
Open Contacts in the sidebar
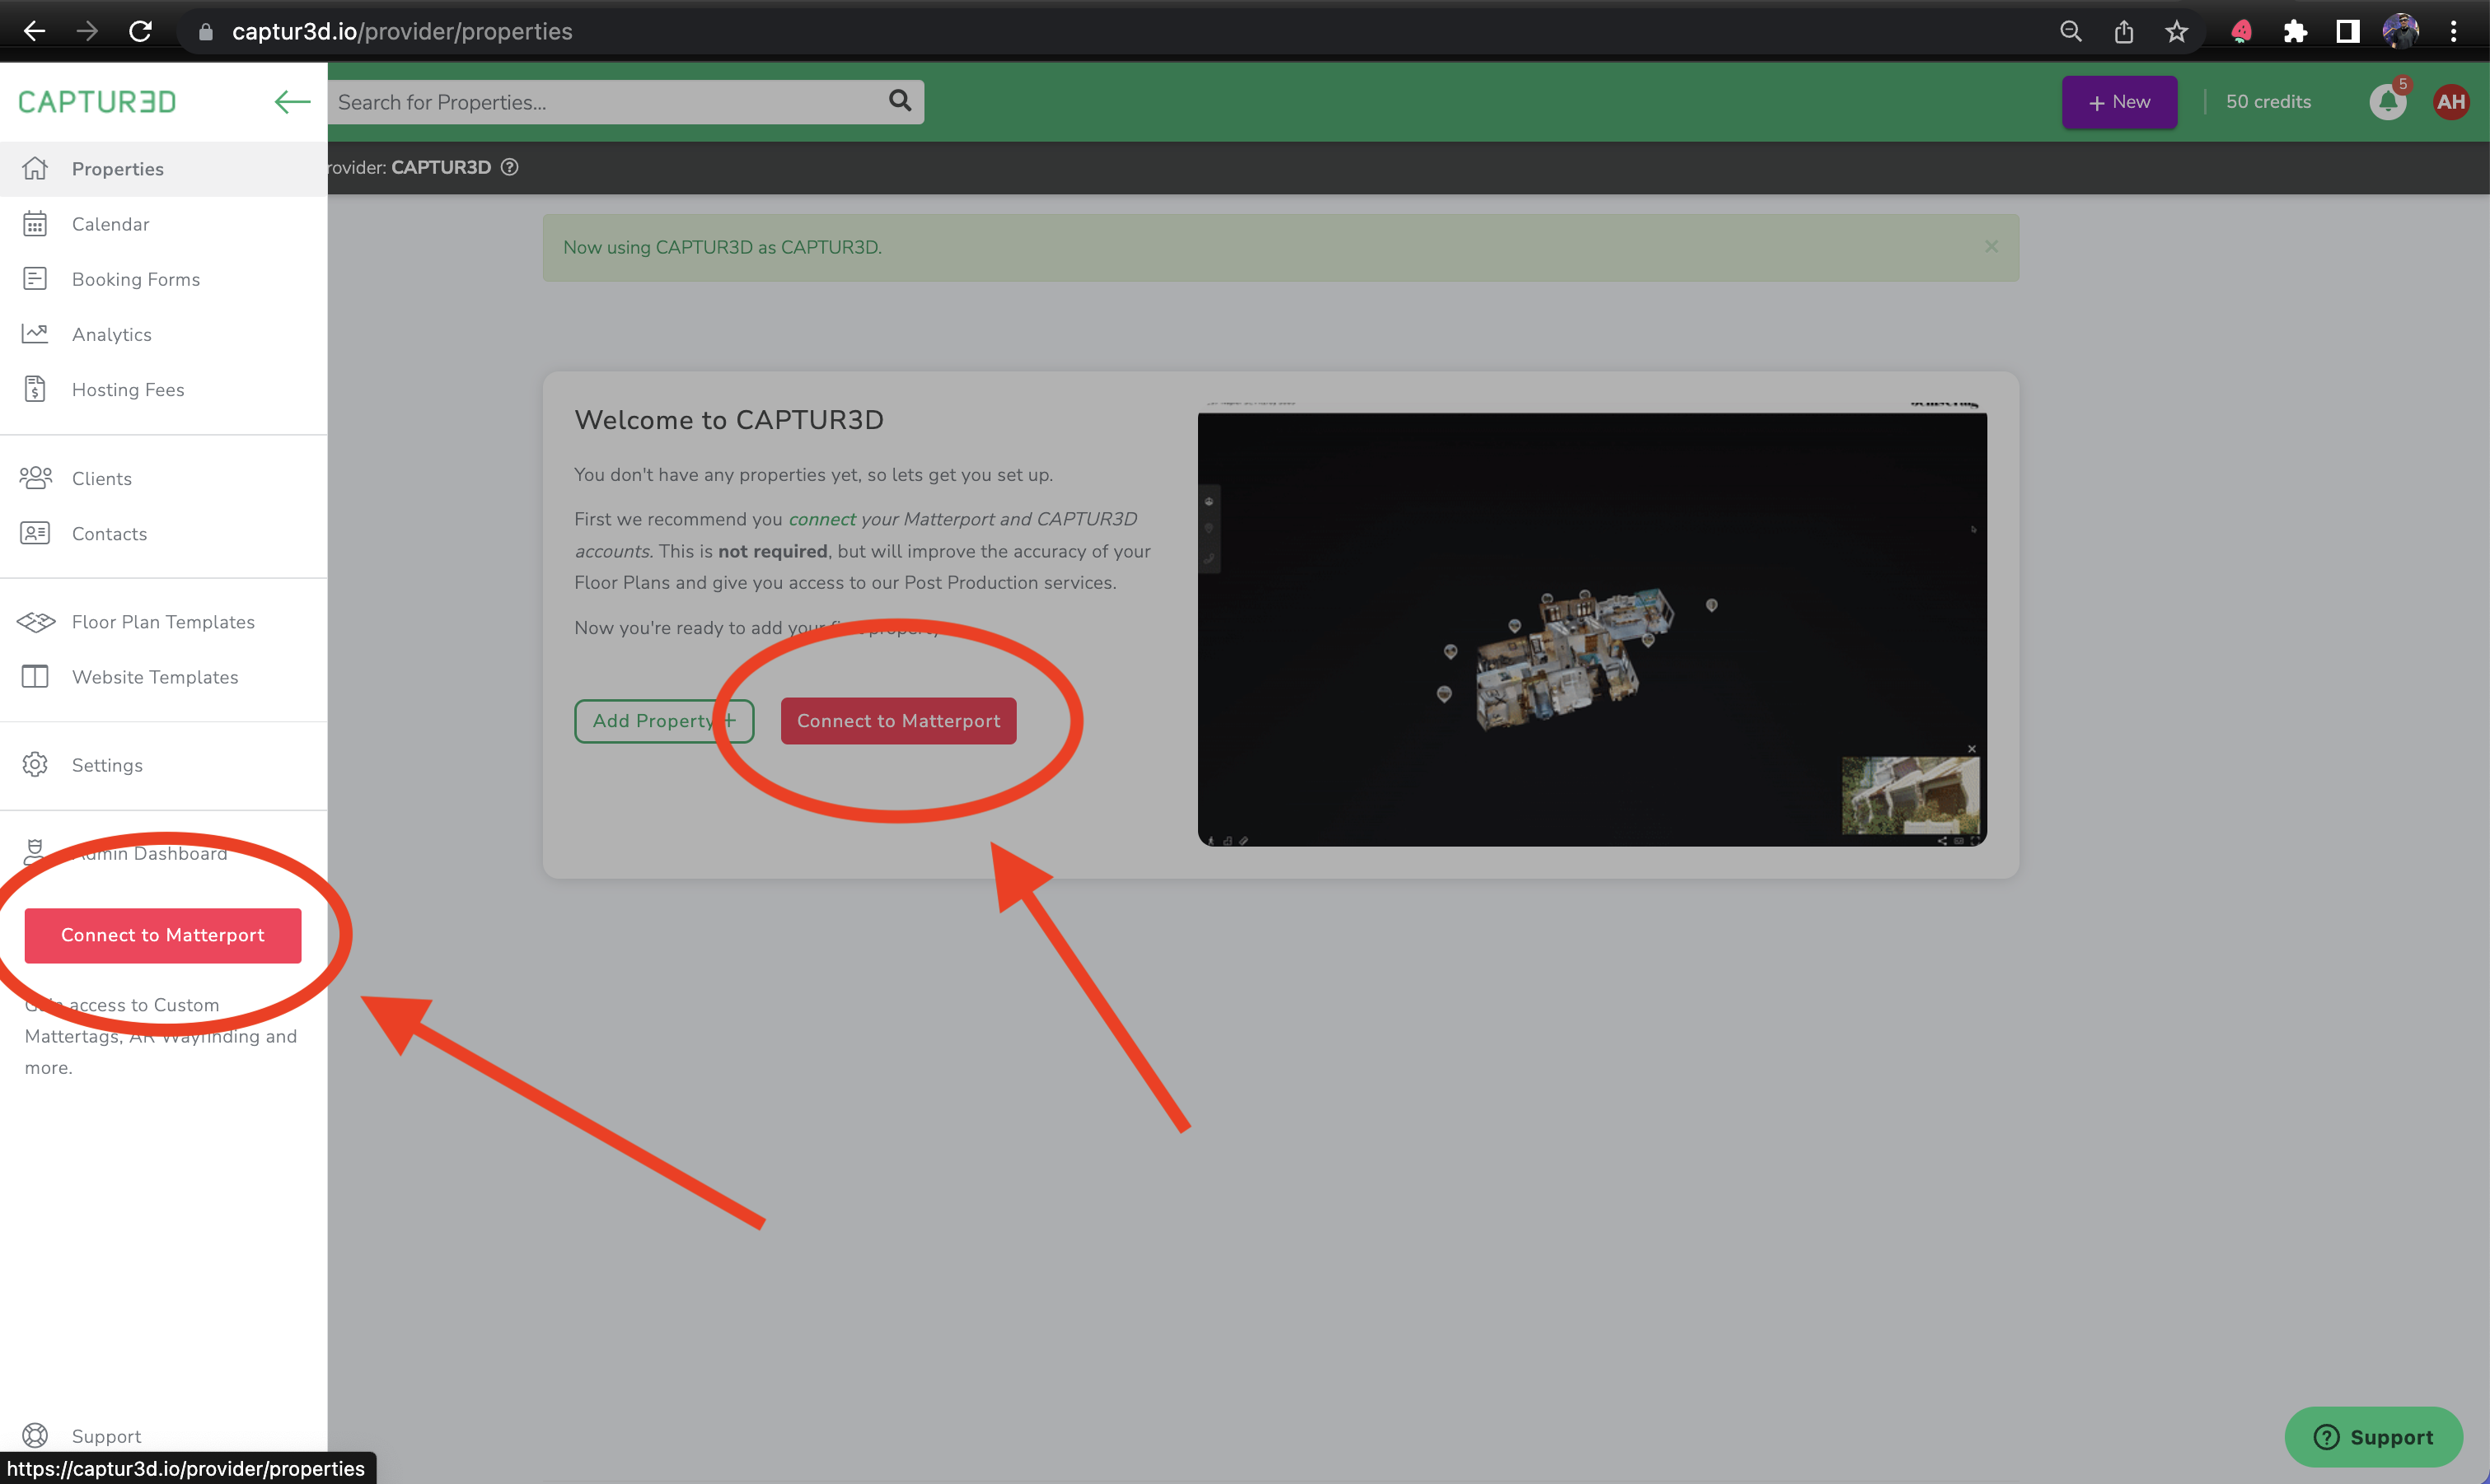pos(163,534)
